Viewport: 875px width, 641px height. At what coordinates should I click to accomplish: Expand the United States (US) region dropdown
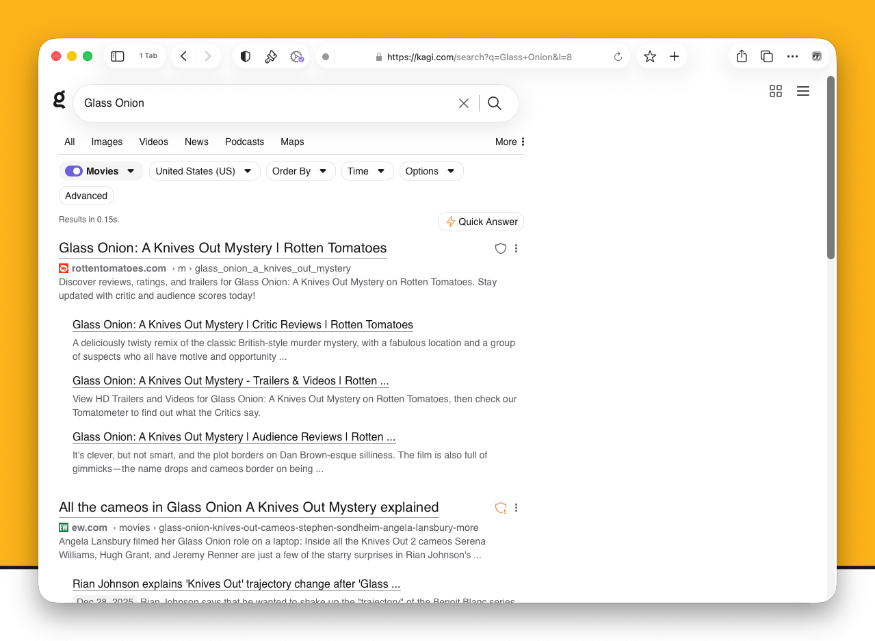tap(205, 171)
